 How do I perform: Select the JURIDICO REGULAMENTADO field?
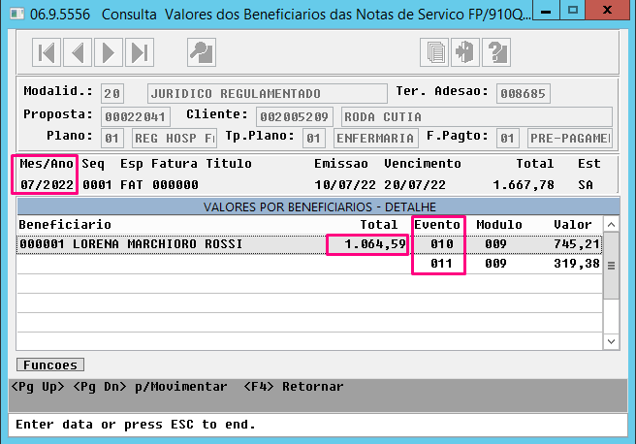pyautogui.click(x=268, y=94)
